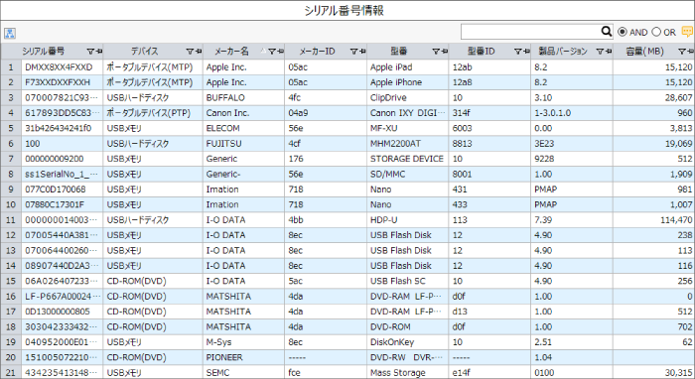695x379 pixels.
Task: Click the DiskOnKey model cell
Action: 408,342
